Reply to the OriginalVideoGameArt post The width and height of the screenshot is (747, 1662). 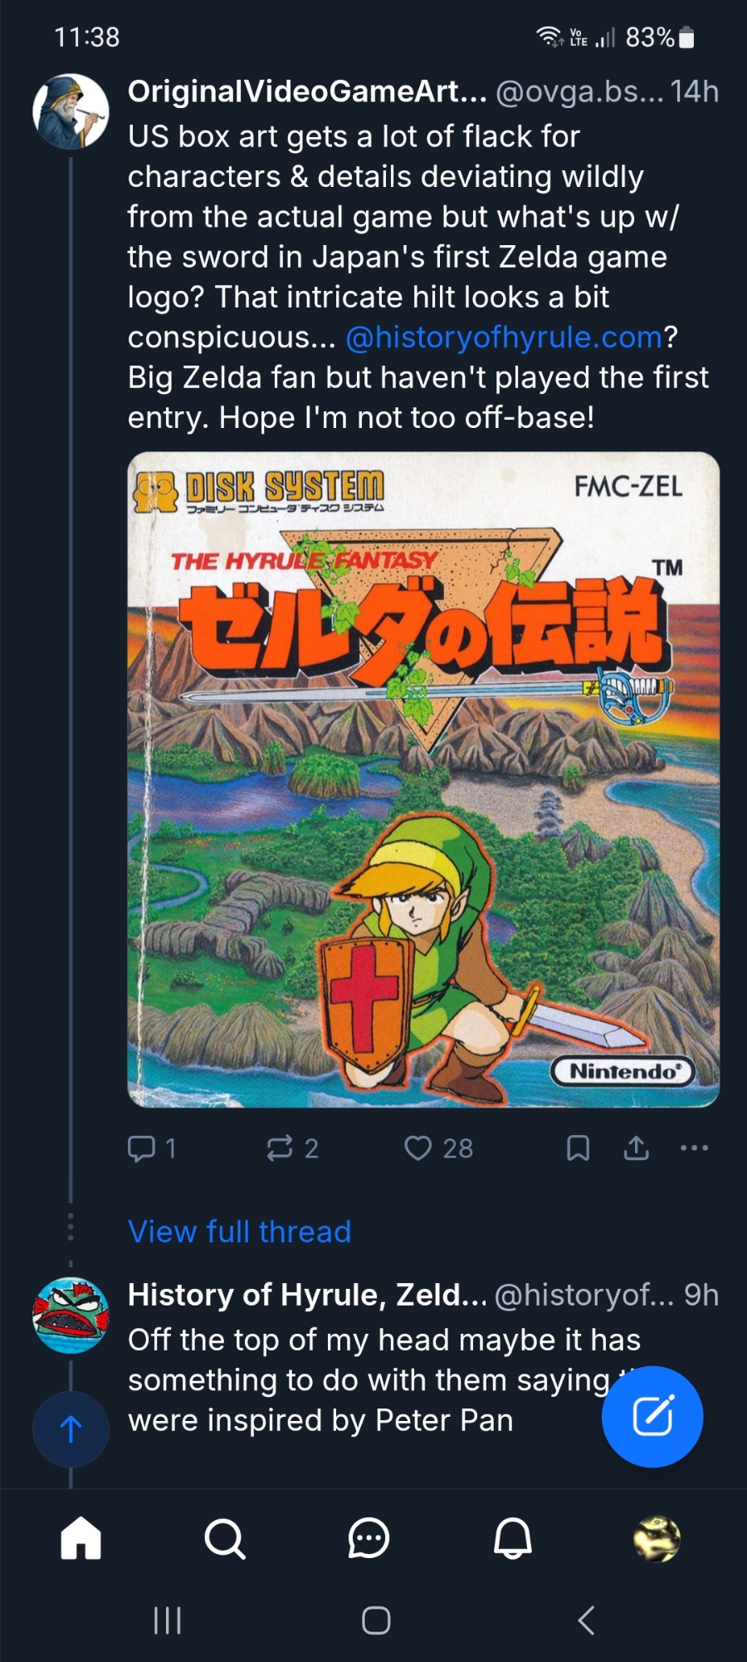[x=142, y=1148]
